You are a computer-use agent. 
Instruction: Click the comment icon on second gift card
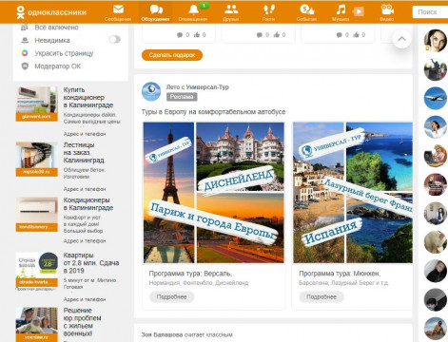coord(260,35)
